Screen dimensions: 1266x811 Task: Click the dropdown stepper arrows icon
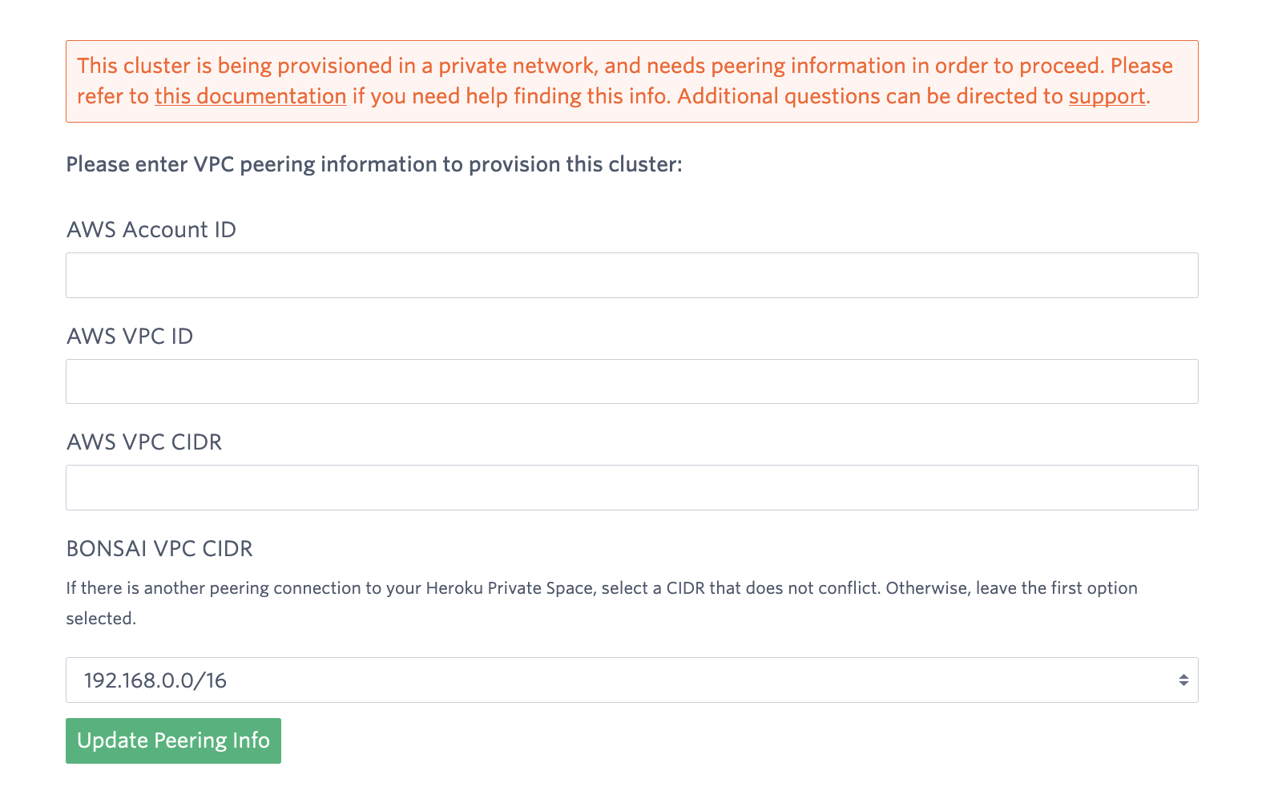point(1183,680)
